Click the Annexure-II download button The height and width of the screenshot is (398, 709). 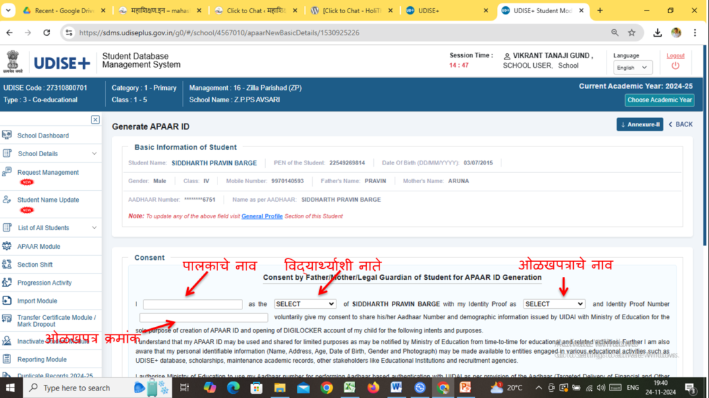639,124
